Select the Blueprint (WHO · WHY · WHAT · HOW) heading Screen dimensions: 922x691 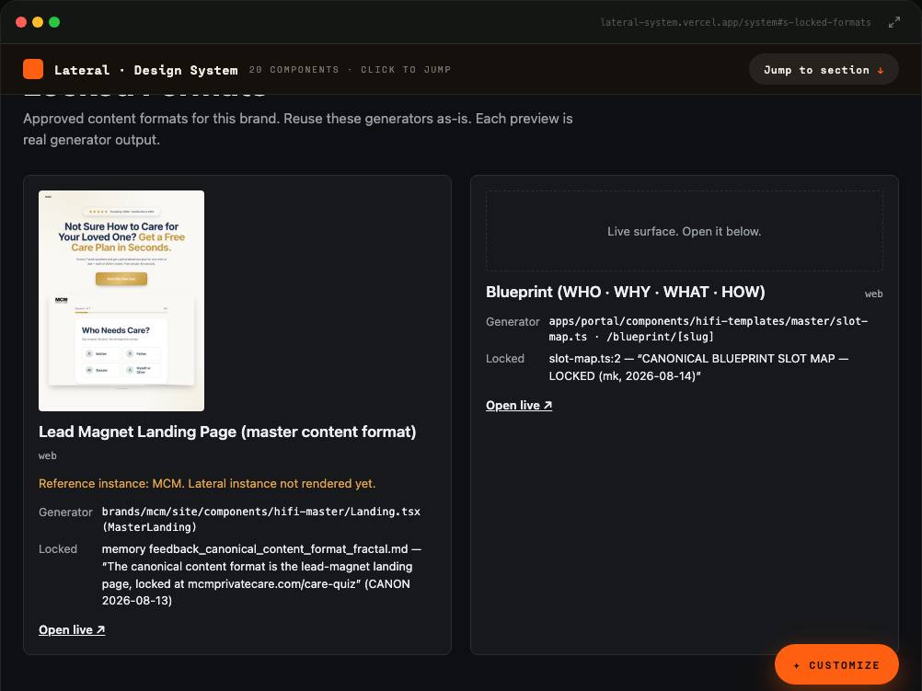(x=625, y=293)
